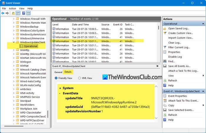
Task: Select the Friendly View radio button
Action: (56, 78)
